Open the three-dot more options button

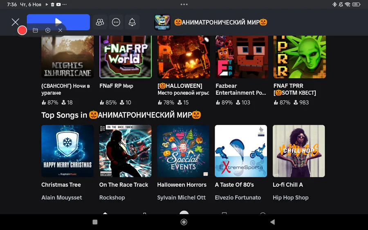click(x=116, y=22)
